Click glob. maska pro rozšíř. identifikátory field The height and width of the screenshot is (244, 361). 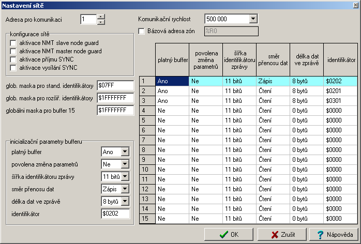point(115,98)
